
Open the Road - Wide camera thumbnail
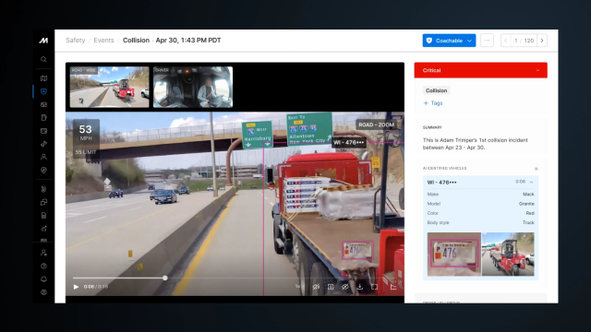109,87
